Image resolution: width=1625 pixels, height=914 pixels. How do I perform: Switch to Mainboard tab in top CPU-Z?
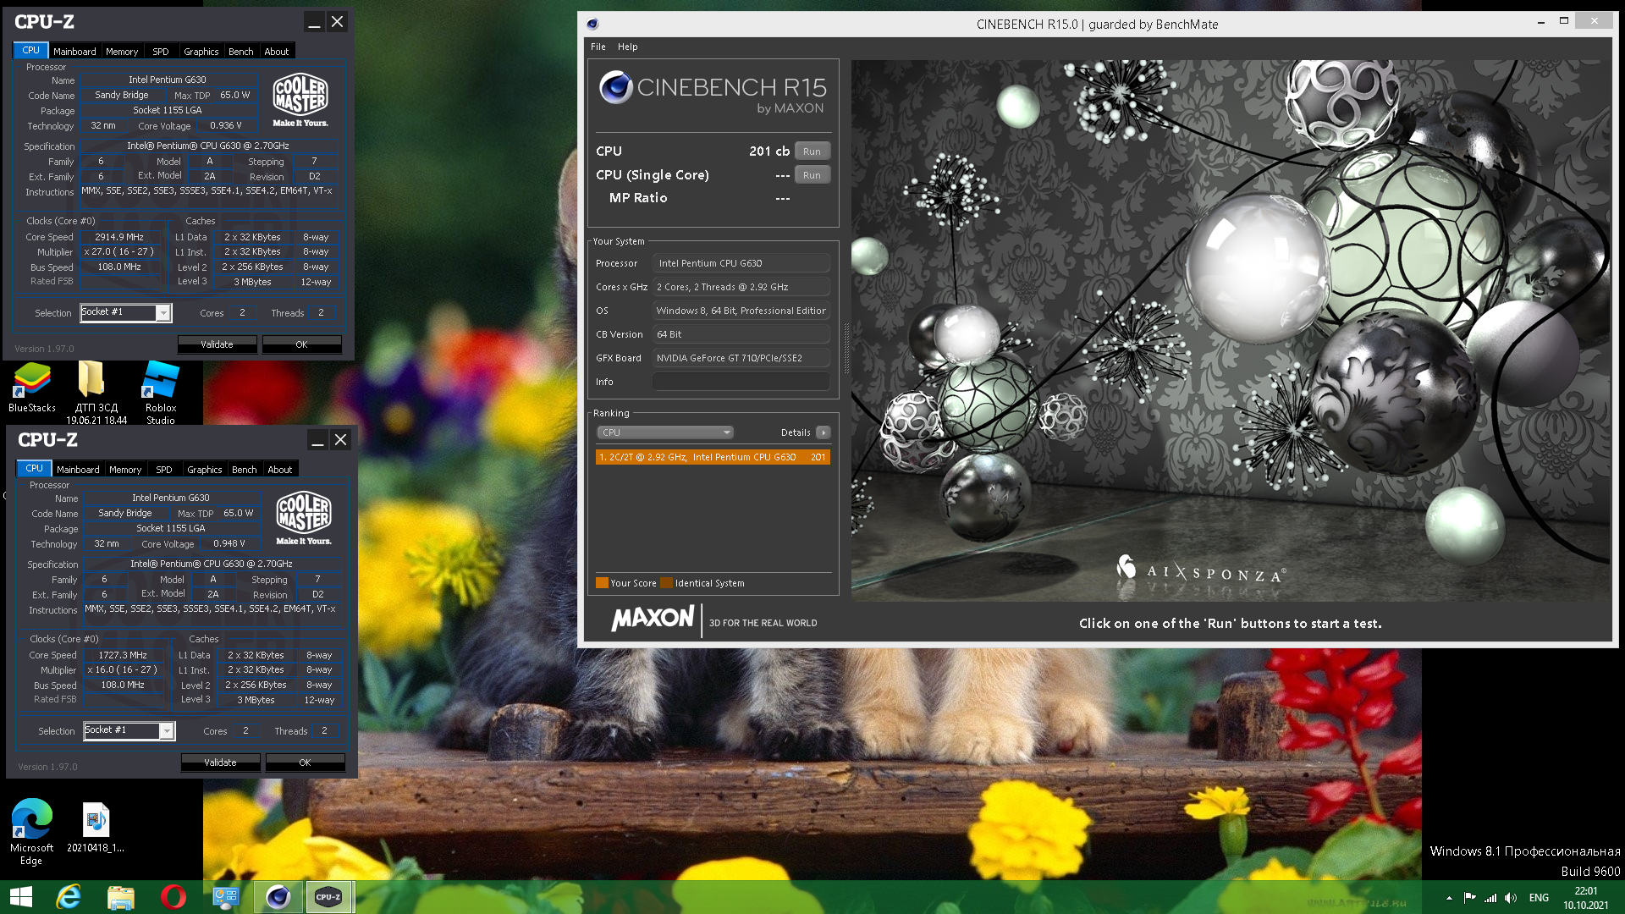[74, 52]
